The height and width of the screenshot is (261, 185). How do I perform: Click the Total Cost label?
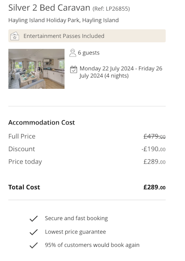pyautogui.click(x=24, y=187)
